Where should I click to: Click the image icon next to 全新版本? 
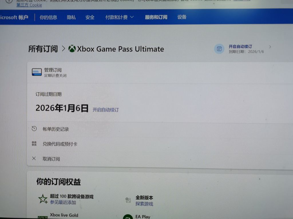pos(128,199)
